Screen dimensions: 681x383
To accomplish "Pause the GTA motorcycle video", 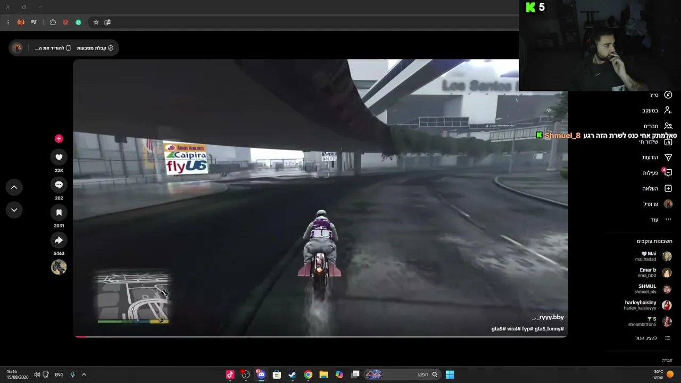I will 320,198.
